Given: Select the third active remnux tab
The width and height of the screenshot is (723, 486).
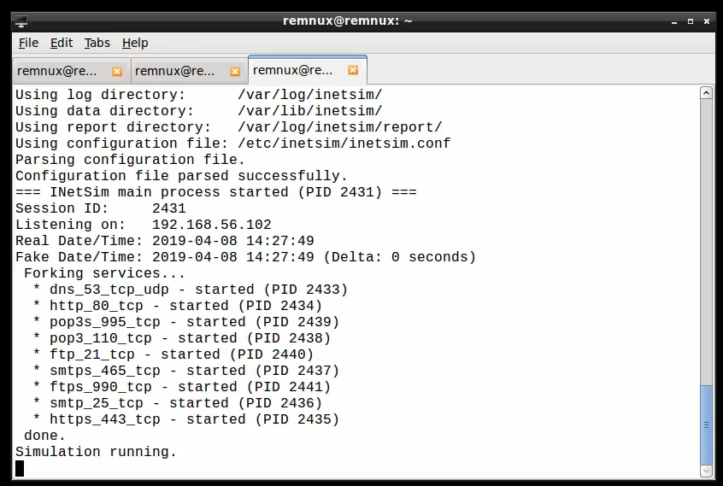Looking at the screenshot, I should click(x=293, y=70).
